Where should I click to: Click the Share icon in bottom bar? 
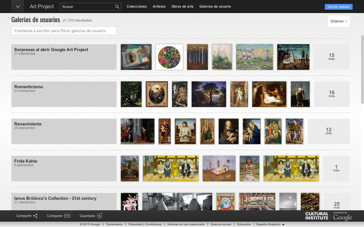coord(35,216)
